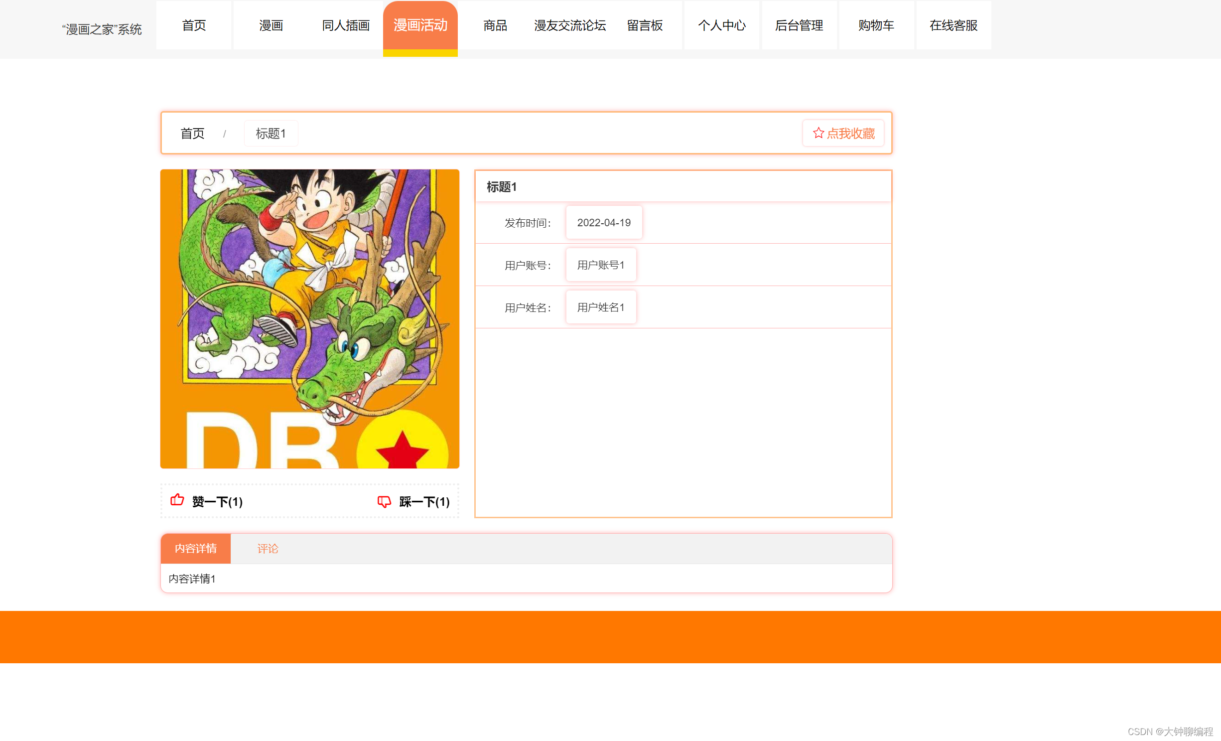Go to 个人中心
1221x741 pixels.
coord(722,25)
